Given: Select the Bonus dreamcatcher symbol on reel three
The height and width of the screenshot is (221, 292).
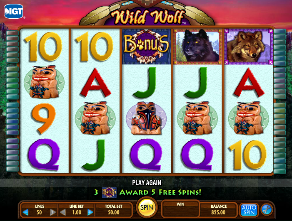Looking at the screenshot, I should (146, 47).
